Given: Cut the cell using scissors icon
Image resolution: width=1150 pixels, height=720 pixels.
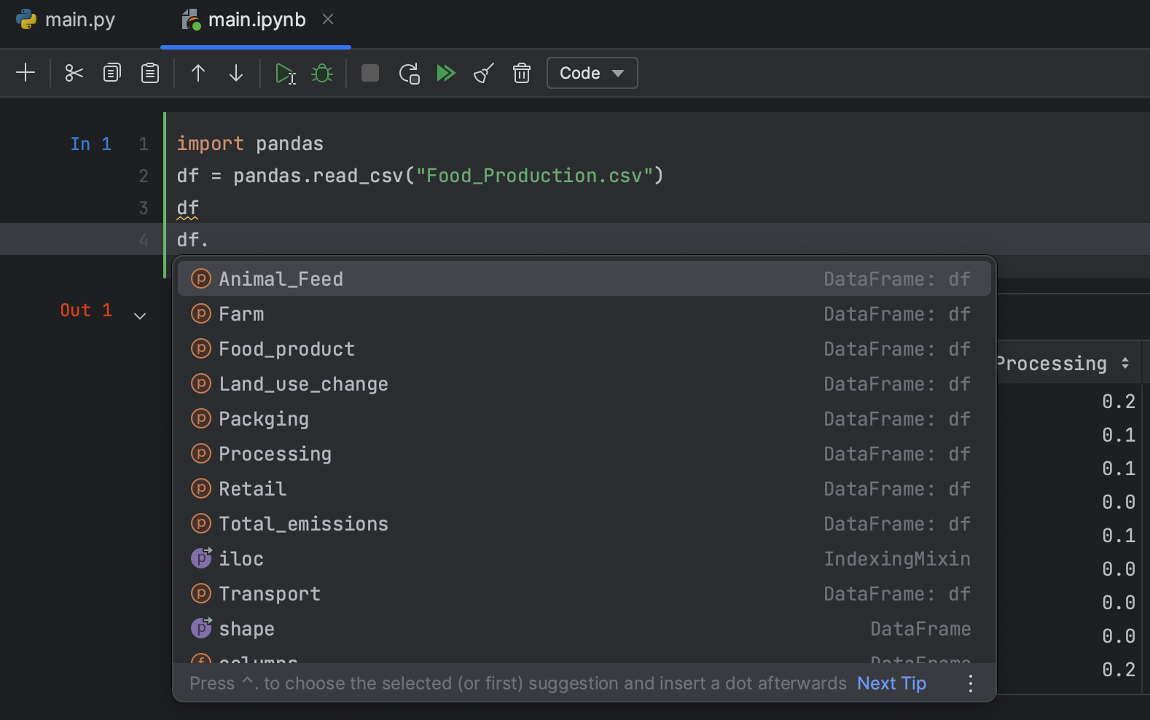Looking at the screenshot, I should [x=74, y=73].
